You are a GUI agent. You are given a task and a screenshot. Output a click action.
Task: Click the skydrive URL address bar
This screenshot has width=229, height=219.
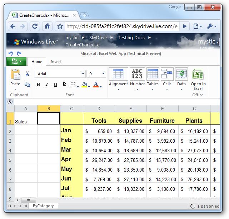point(122,26)
